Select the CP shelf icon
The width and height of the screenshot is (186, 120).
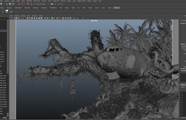click(x=3, y=11)
